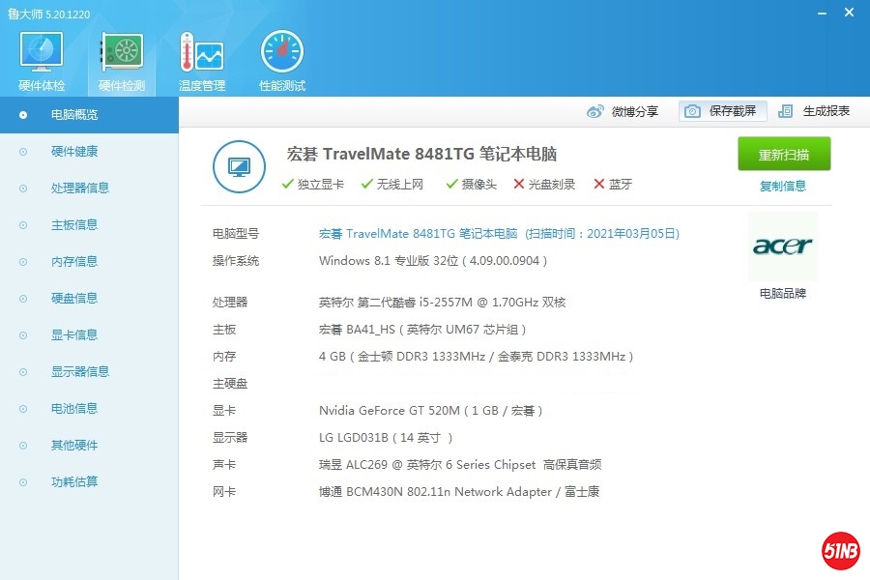This screenshot has width=870, height=580.
Task: Click the 生成报表 report icon
Action: pos(786,111)
